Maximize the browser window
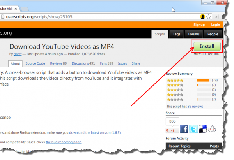Viewport: 234px width, 160px height. coord(213,3)
